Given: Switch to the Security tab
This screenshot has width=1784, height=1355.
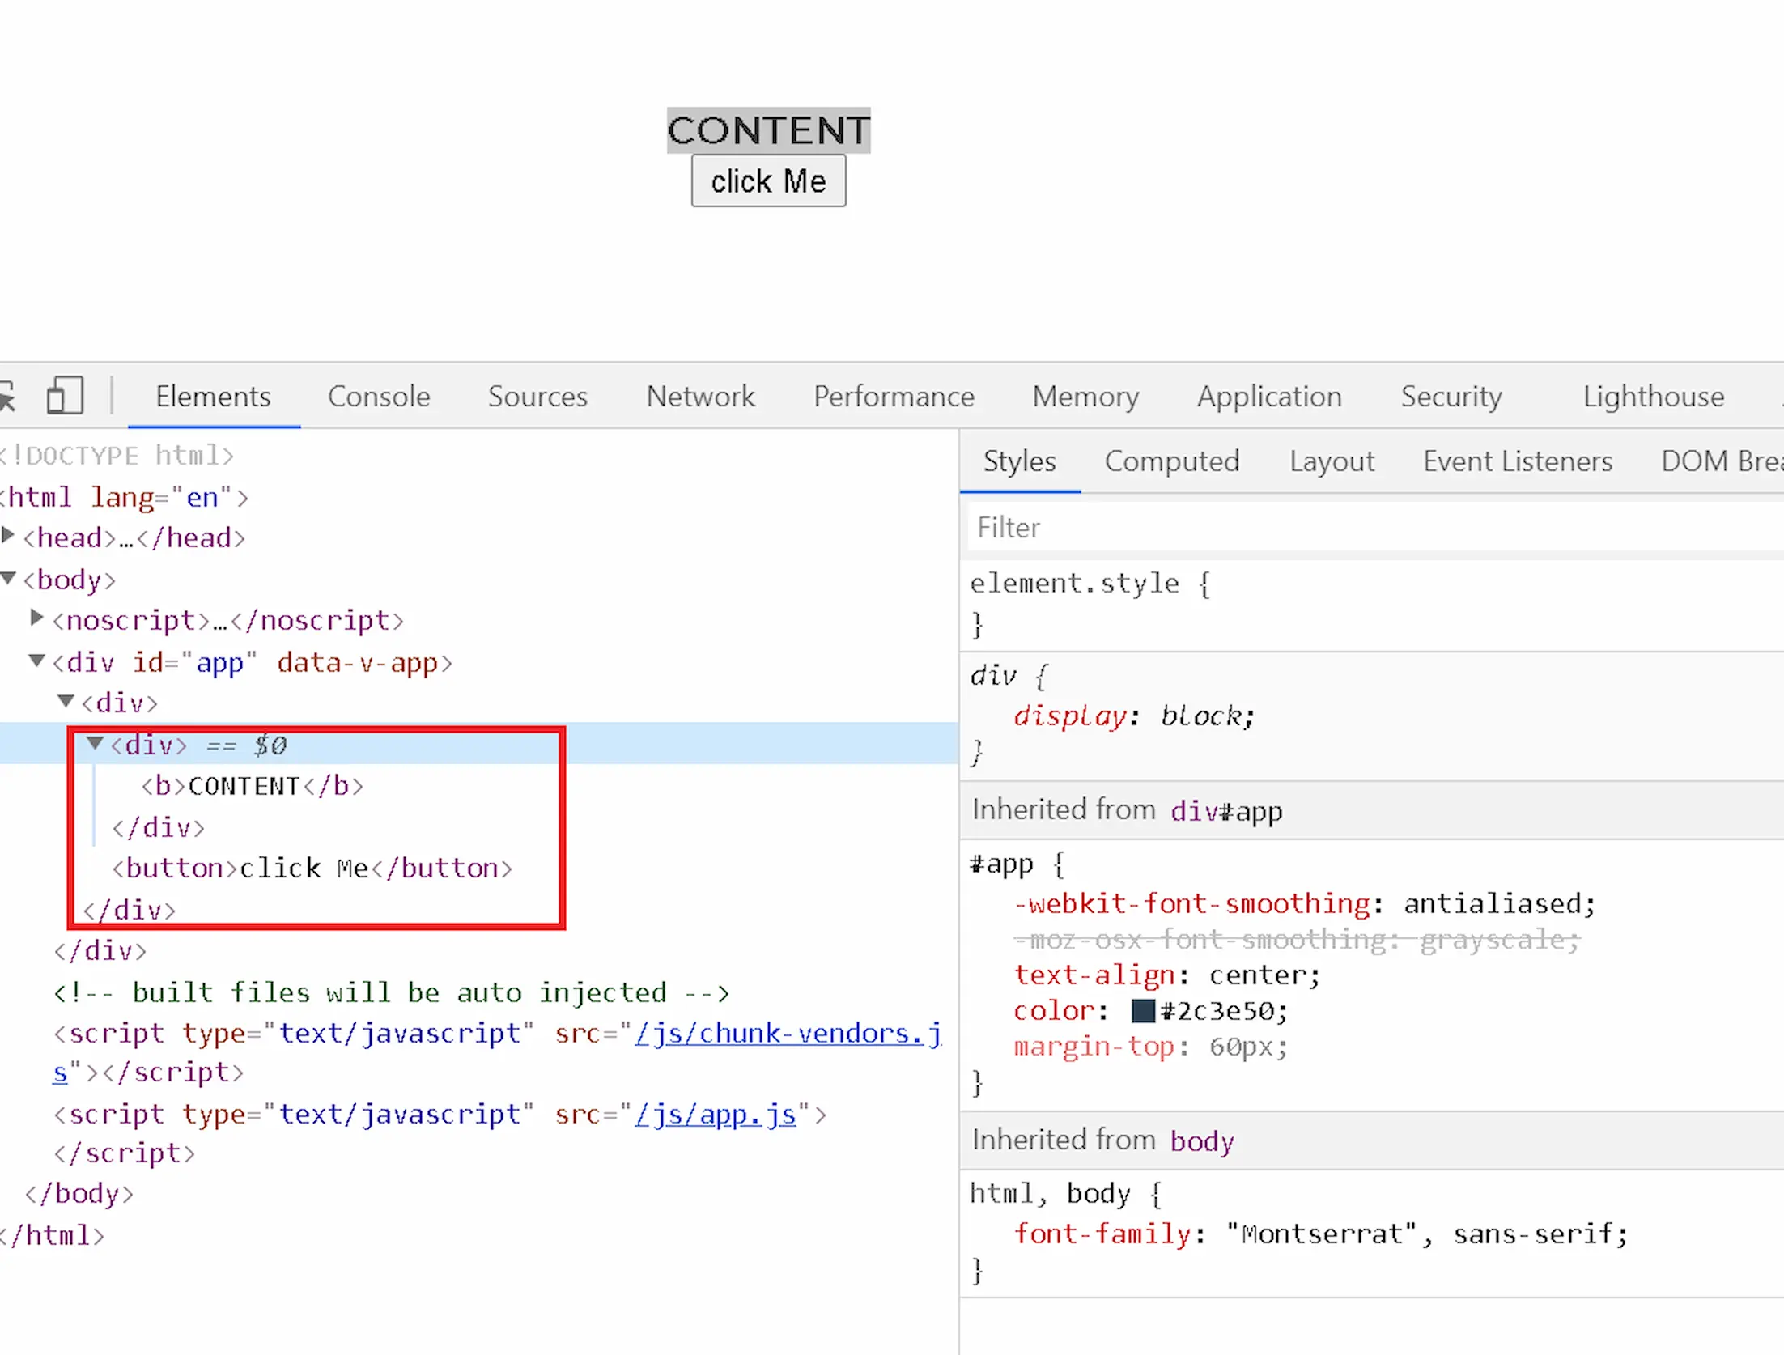Looking at the screenshot, I should pyautogui.click(x=1451, y=396).
